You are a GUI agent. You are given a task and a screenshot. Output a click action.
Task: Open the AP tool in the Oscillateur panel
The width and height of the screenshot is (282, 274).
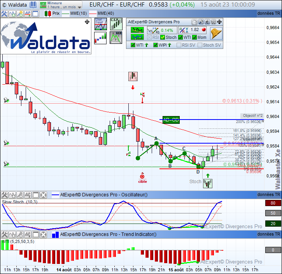[28, 195]
